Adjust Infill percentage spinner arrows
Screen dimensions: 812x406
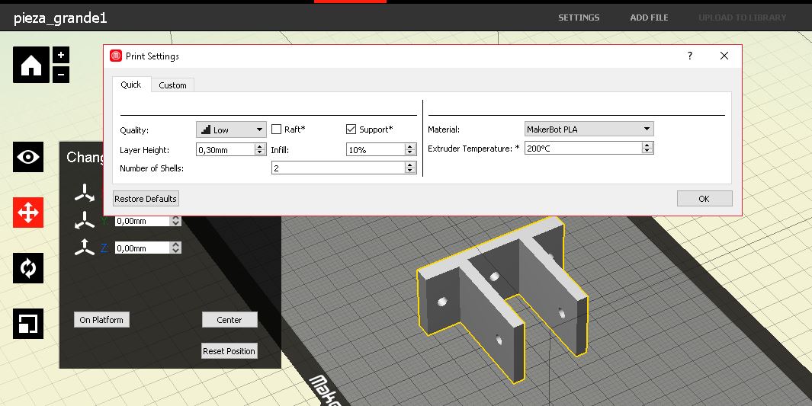pos(410,149)
